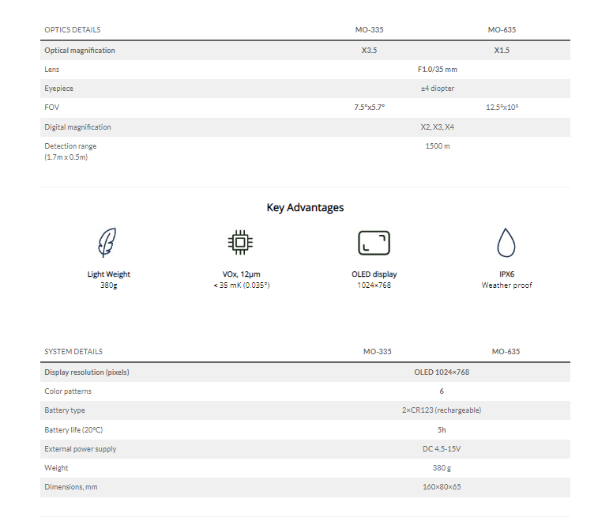Select the OPTICS DETAILS table heading

point(73,30)
